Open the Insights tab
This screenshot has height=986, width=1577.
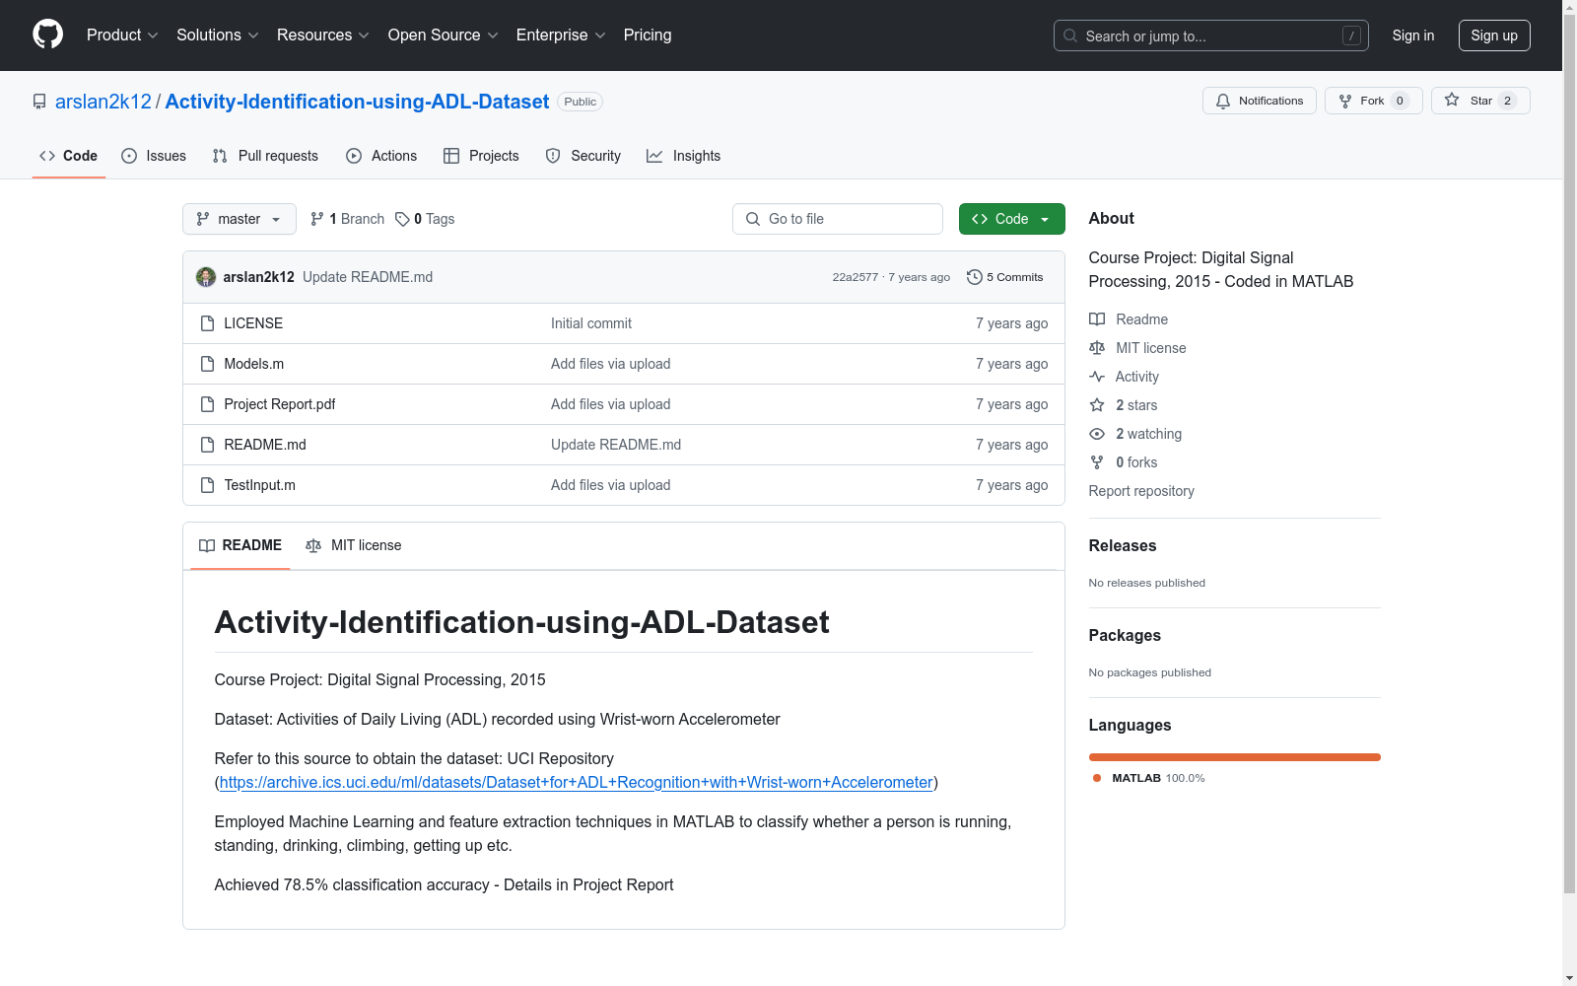click(x=683, y=156)
